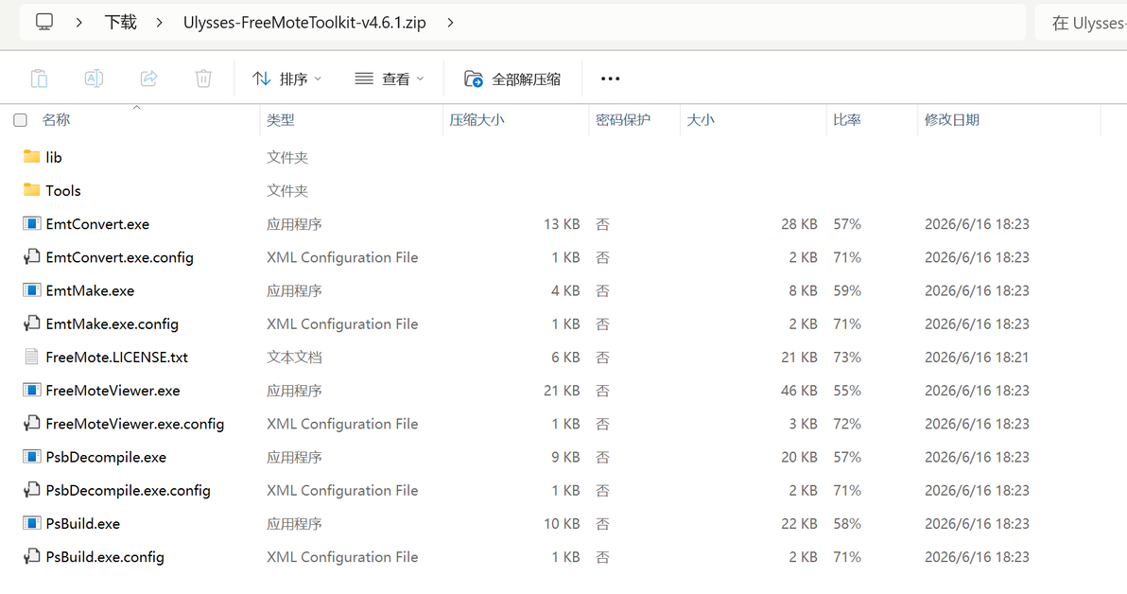The image size is (1127, 594).
Task: Expand the chevron after the monitor icon
Action: tap(79, 23)
